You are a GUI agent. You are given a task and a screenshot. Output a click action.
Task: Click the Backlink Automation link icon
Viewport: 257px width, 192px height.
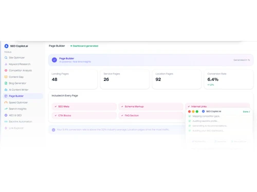click(6, 122)
